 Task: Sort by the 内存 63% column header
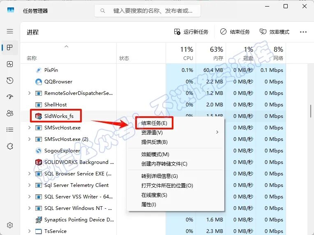(211, 53)
